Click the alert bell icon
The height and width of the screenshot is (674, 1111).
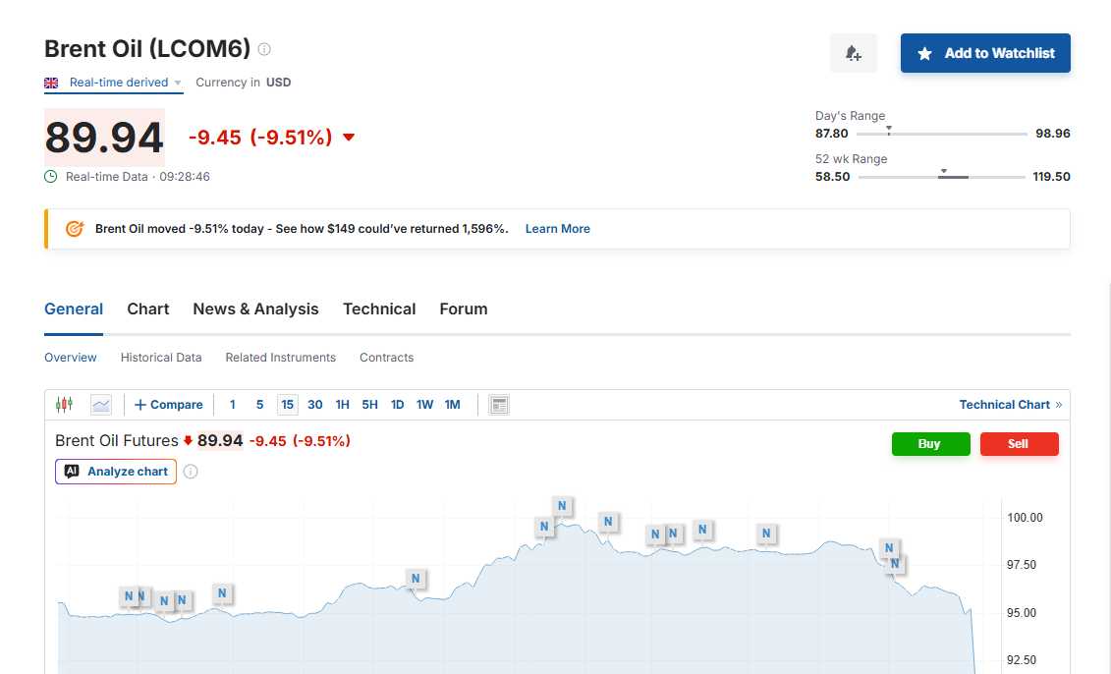(853, 53)
